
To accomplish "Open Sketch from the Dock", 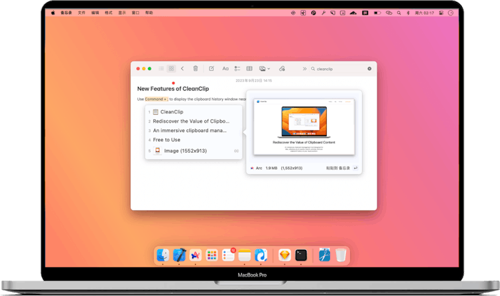I will [x=285, y=255].
